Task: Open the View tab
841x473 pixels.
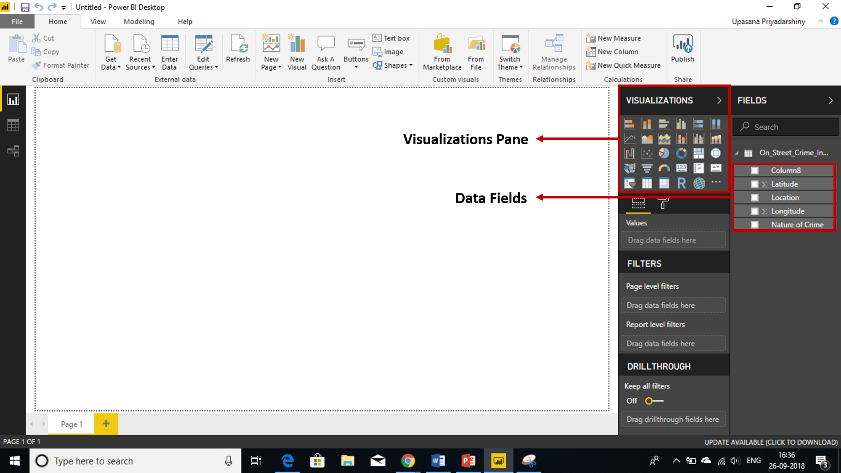Action: 98,21
